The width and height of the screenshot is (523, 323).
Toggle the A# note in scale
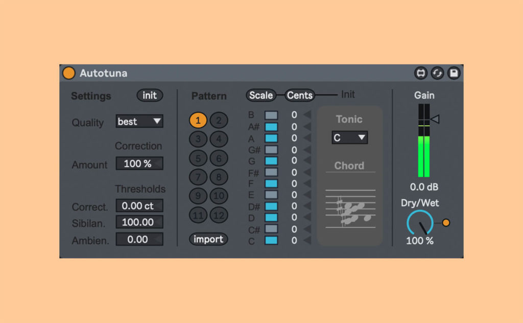tap(271, 127)
